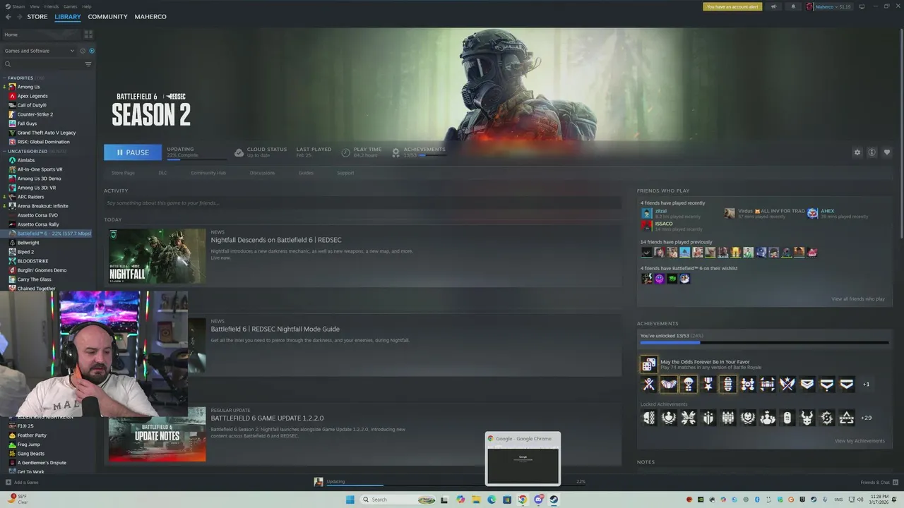Open the Games and Software dropdown
This screenshot has height=508, width=904.
point(40,51)
